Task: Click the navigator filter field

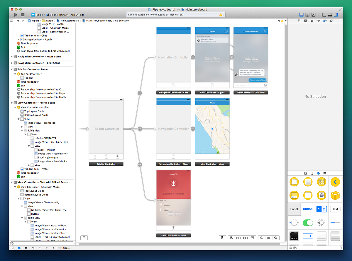Action: tap(43, 243)
